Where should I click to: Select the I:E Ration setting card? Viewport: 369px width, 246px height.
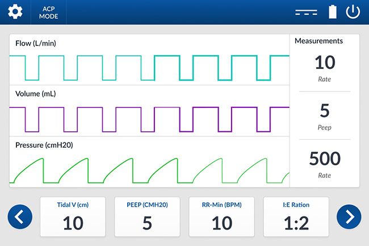click(296, 216)
